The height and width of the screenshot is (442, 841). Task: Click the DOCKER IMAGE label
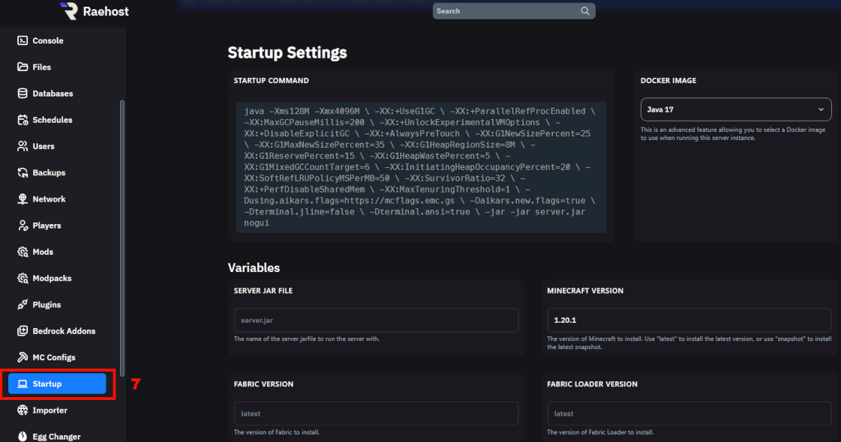668,80
